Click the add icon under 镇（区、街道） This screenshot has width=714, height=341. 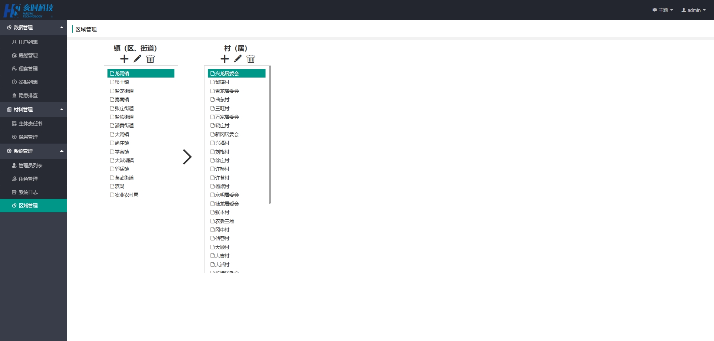click(x=124, y=59)
